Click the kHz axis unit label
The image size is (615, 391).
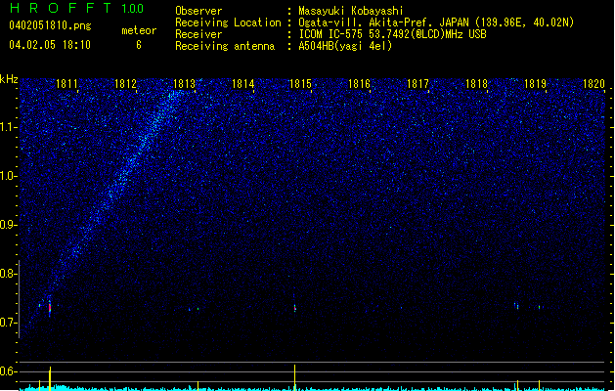coord(9,79)
